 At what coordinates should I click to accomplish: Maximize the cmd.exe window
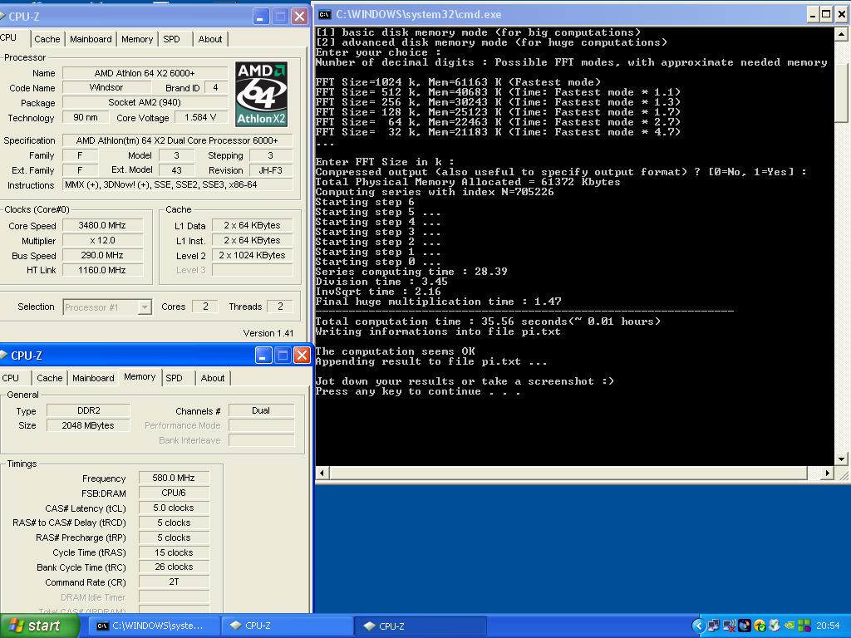tap(826, 15)
